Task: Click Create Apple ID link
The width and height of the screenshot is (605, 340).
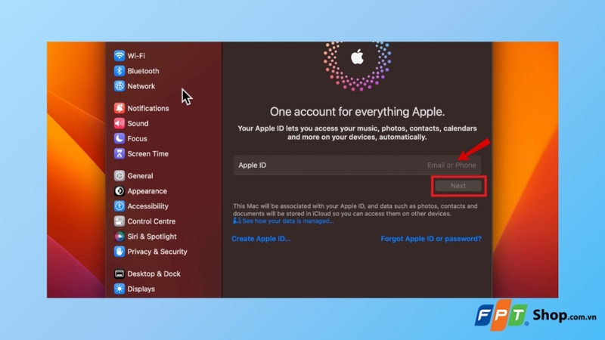Action: pyautogui.click(x=261, y=239)
